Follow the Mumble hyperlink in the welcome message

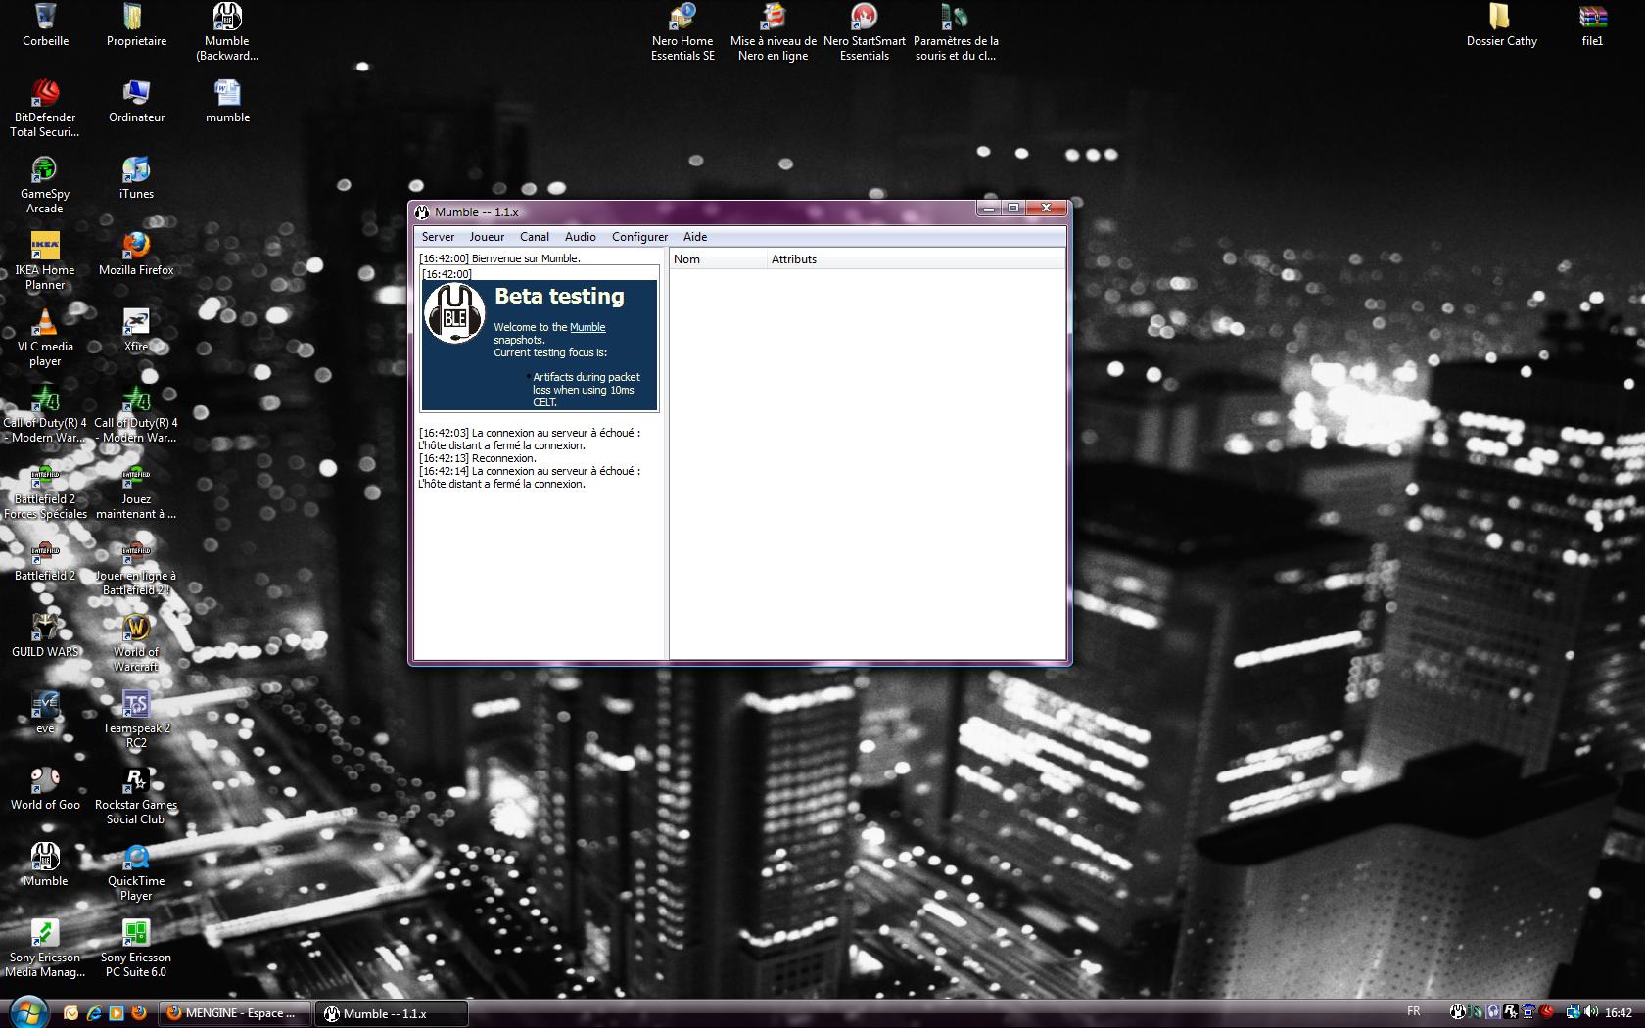click(587, 327)
